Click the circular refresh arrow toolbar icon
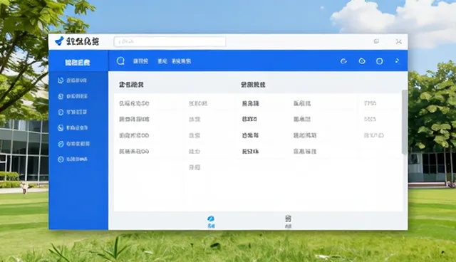Image resolution: width=456 pixels, height=262 pixels. point(343,61)
